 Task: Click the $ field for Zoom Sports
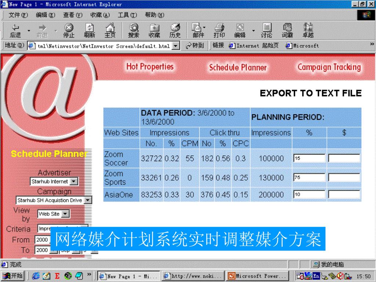click(x=344, y=177)
